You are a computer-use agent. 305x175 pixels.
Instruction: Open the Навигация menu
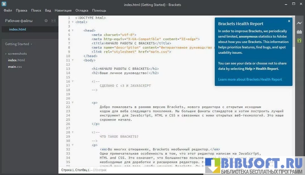(x=63, y=11)
